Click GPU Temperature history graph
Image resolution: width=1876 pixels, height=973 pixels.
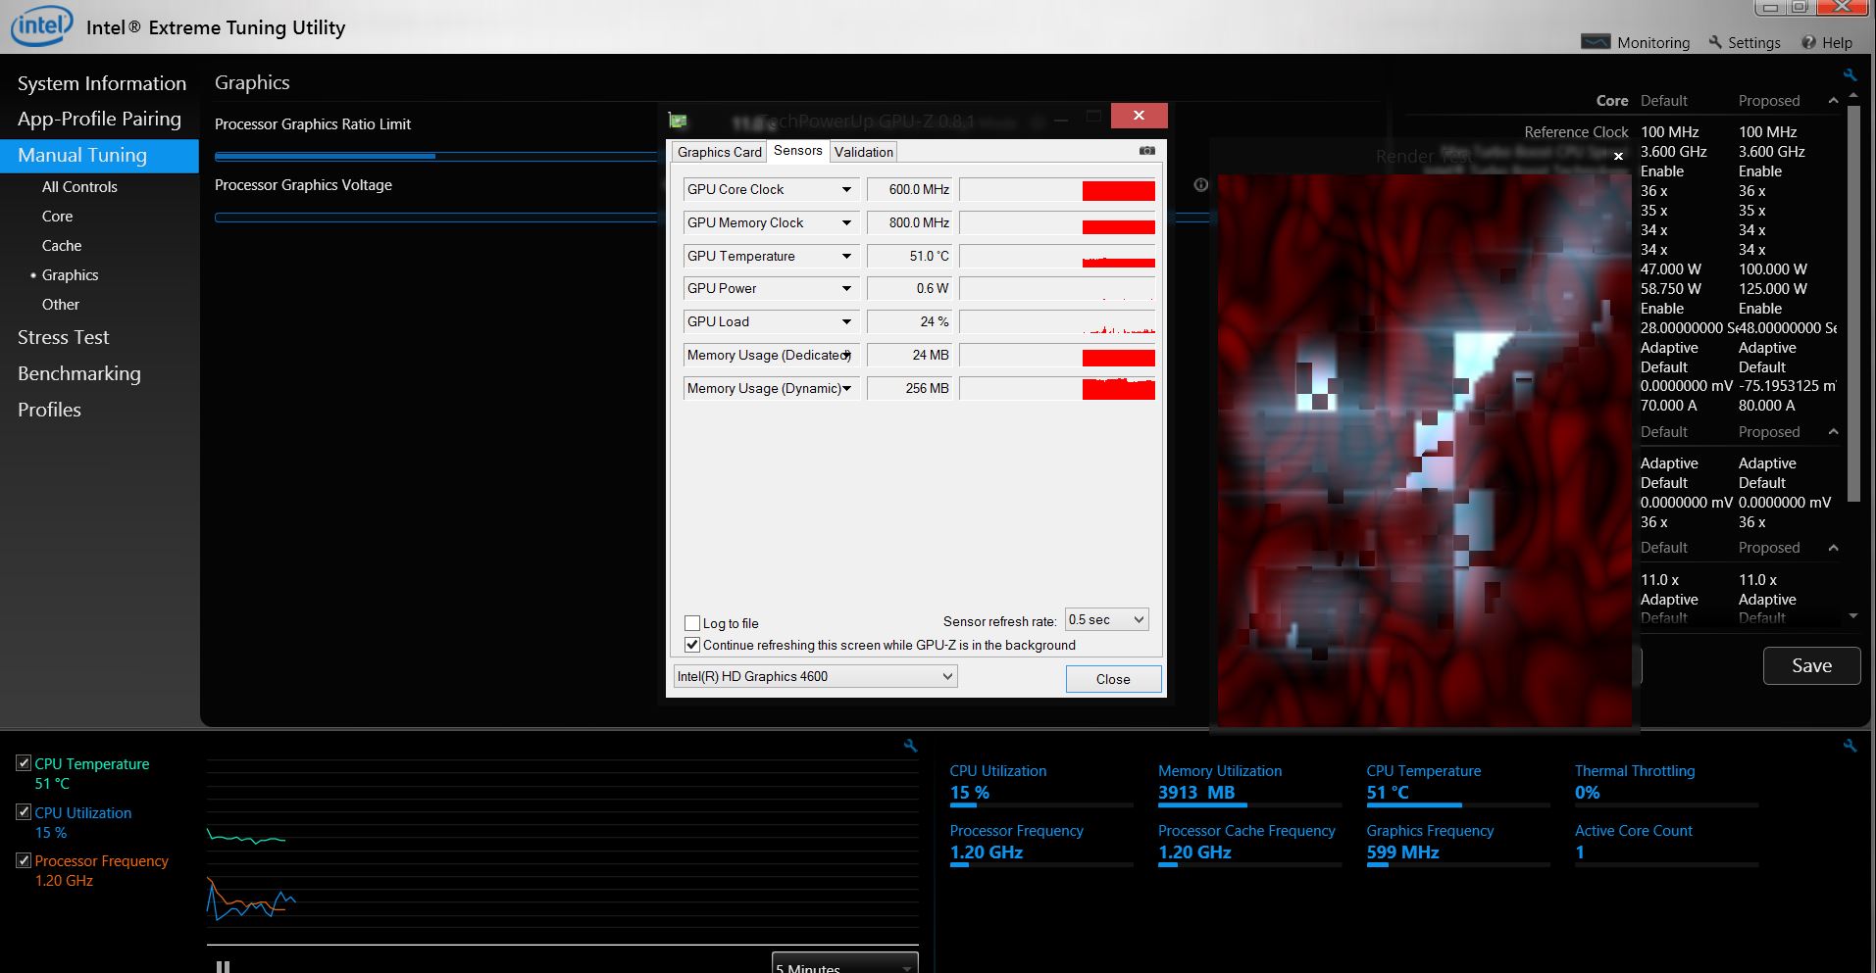1057,256
